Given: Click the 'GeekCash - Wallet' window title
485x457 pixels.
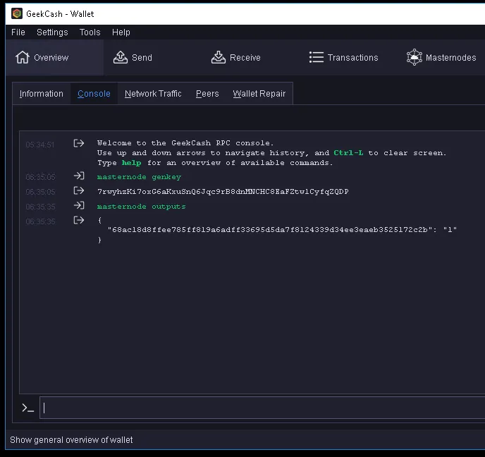Looking at the screenshot, I should pyautogui.click(x=60, y=14).
